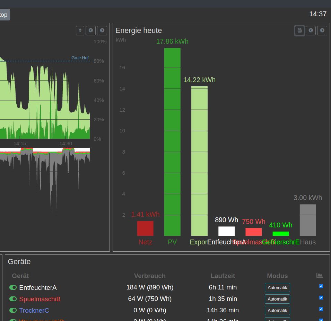Click the Go-e Hof chart label

point(80,58)
